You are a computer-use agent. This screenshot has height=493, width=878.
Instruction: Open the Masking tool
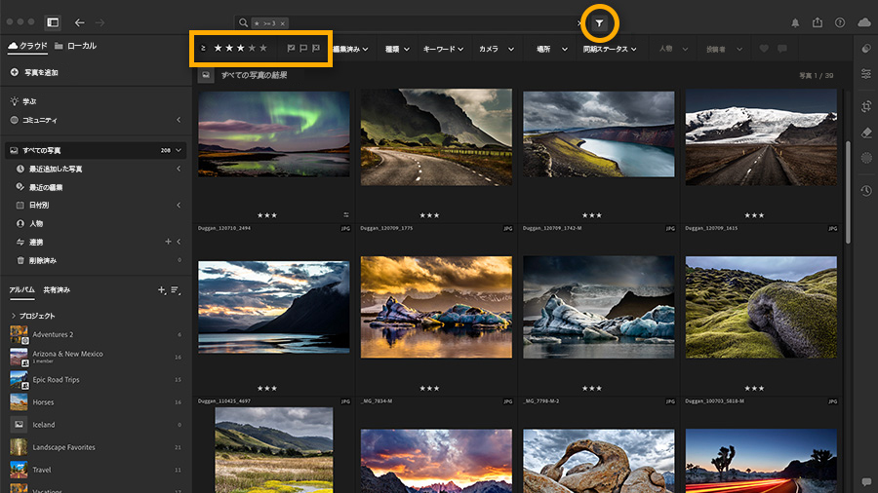[866, 158]
